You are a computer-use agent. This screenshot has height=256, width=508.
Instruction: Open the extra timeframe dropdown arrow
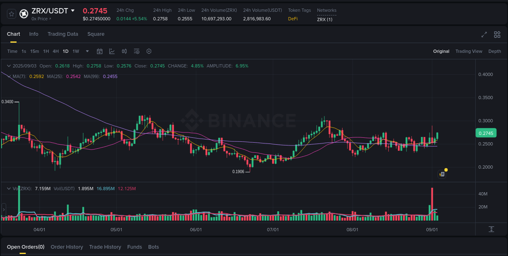(x=87, y=51)
